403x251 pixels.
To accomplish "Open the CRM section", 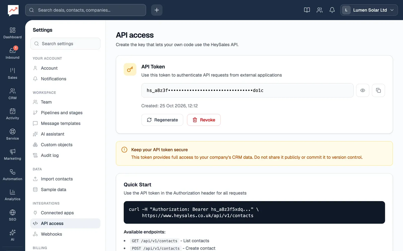I will click(12, 94).
